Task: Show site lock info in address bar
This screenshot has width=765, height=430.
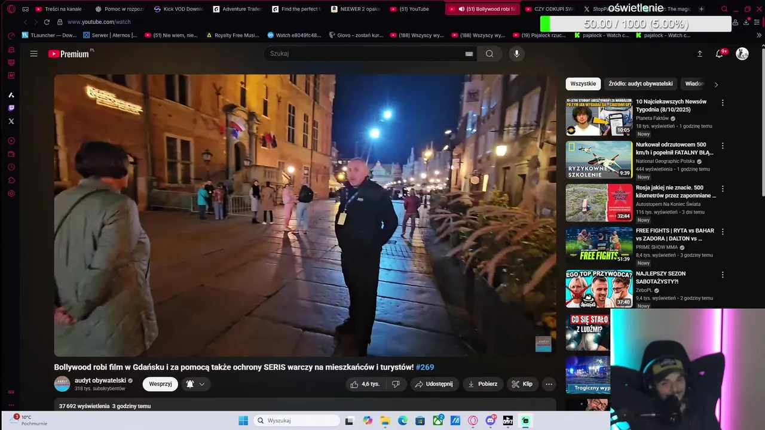Action: 60,22
